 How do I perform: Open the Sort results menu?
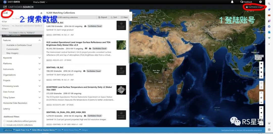[x=114, y=17]
